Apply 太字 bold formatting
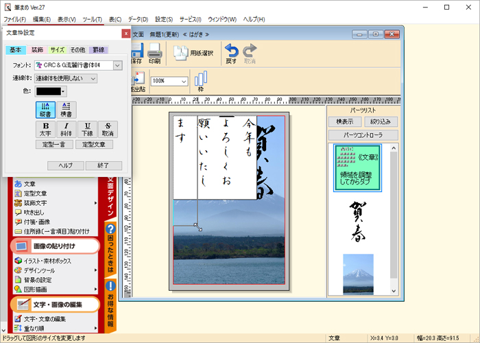 tap(46, 129)
